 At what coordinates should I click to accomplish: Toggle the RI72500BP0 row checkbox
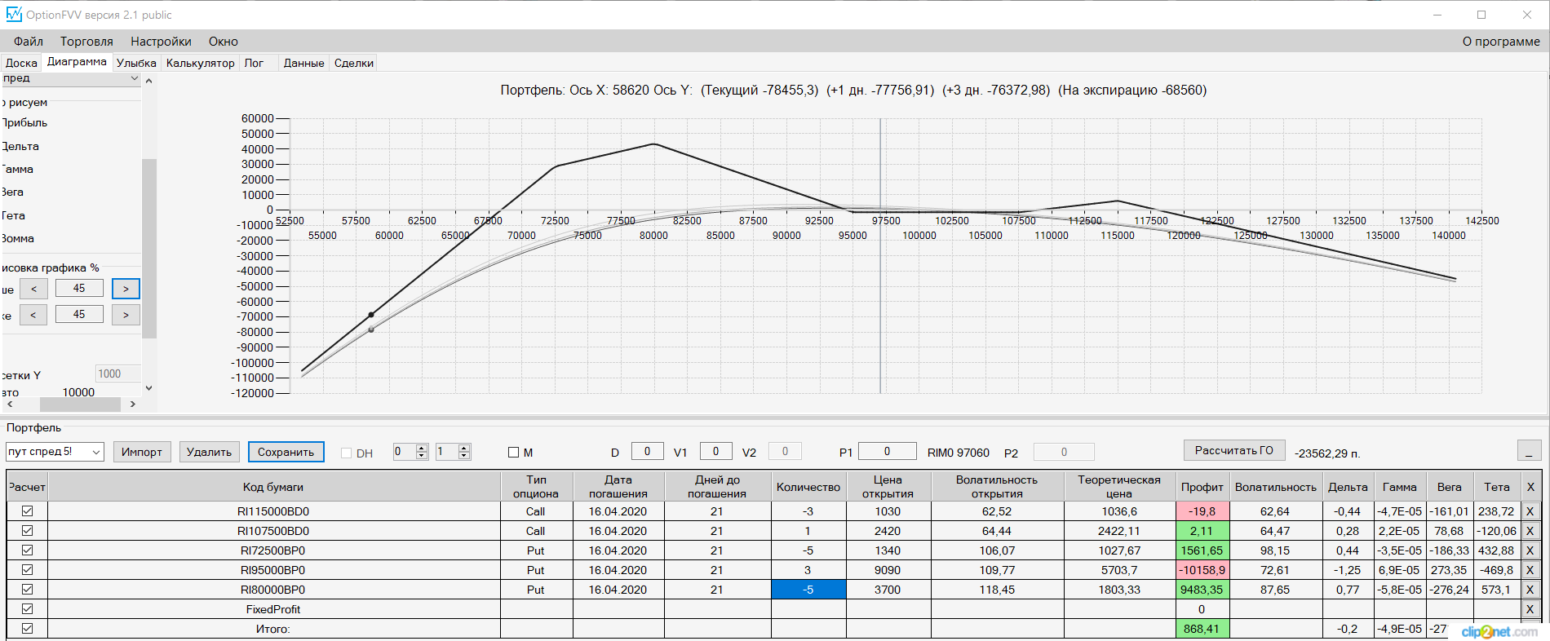pos(28,550)
